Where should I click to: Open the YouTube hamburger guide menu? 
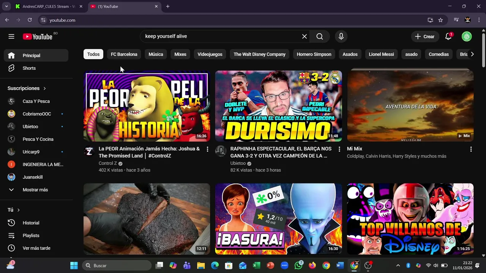(x=11, y=36)
